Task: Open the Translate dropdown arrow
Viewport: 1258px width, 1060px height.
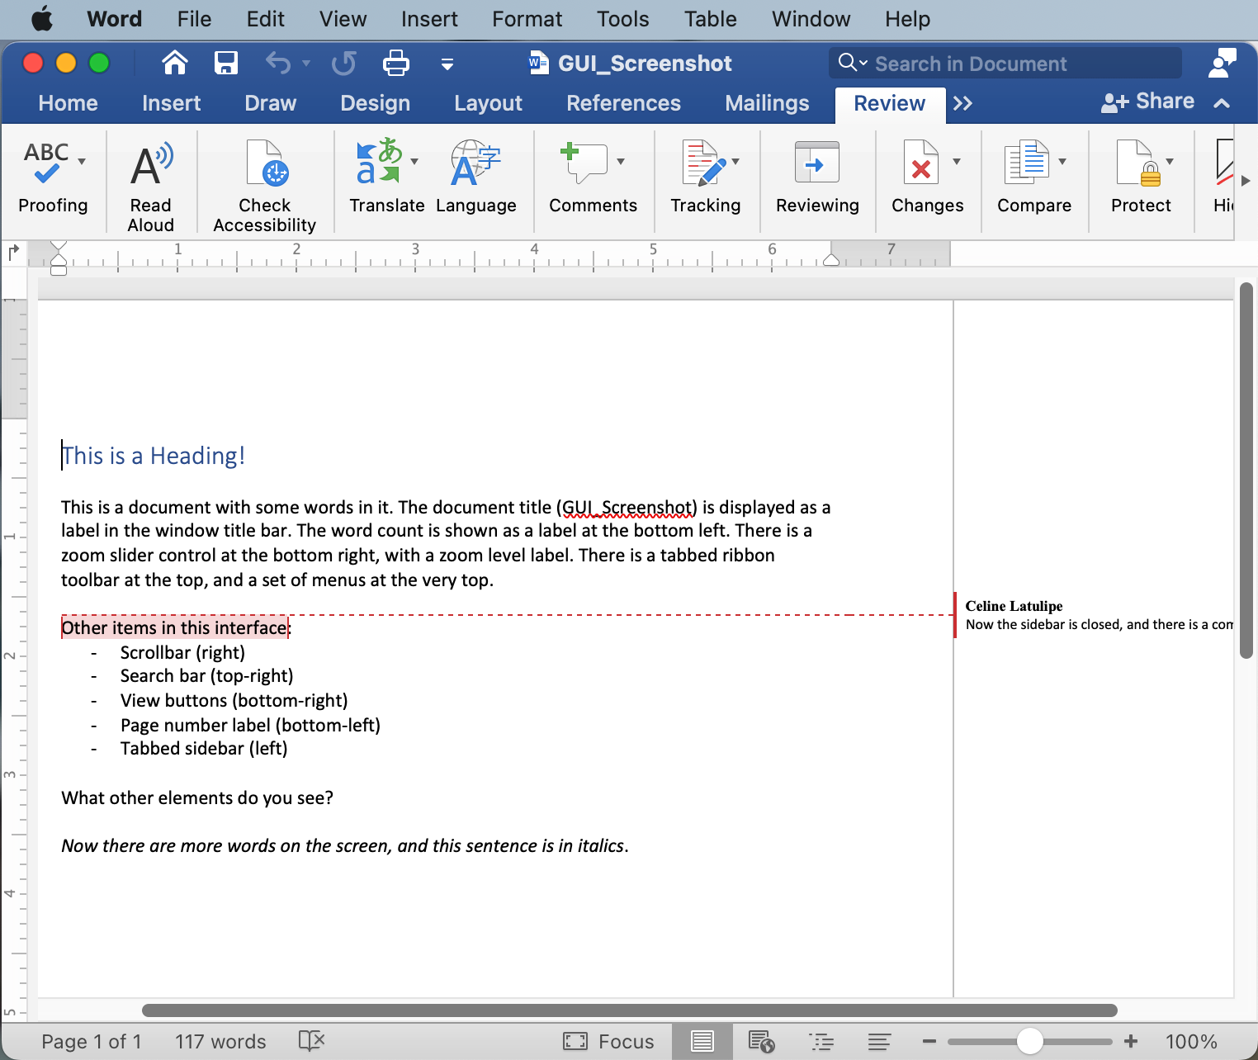Action: tap(414, 162)
